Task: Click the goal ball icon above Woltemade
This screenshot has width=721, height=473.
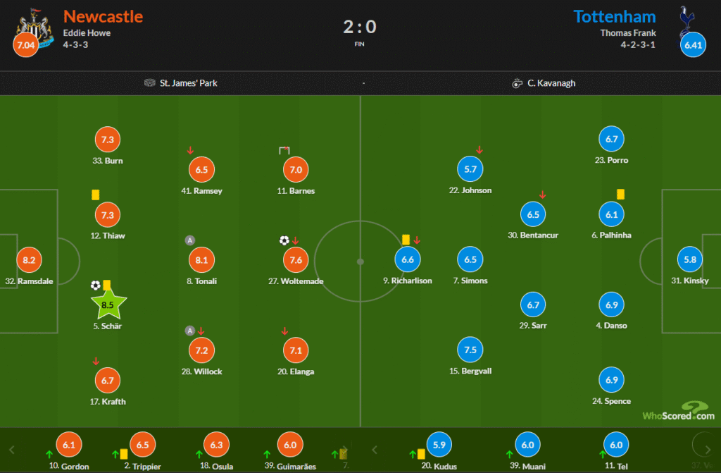Action: tap(284, 240)
